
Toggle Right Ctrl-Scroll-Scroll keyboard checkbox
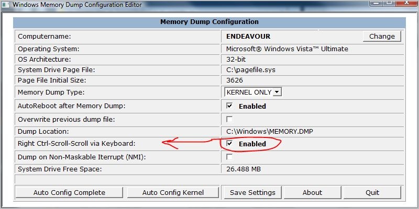click(229, 143)
